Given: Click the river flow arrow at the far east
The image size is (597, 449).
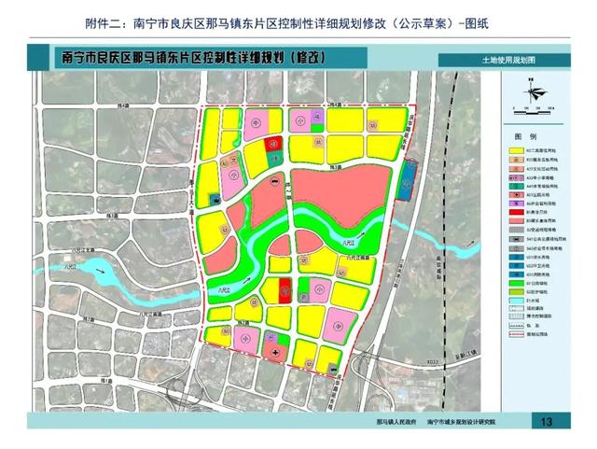Looking at the screenshot, I should tap(472, 244).
